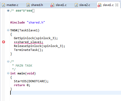Click the slave2.c file icon

point(76,5)
